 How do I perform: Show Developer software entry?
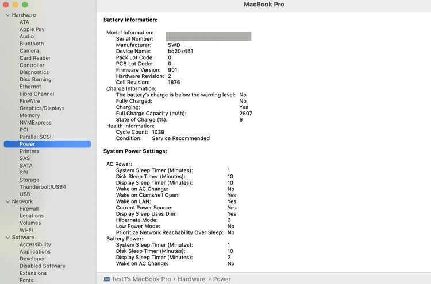coord(32,259)
